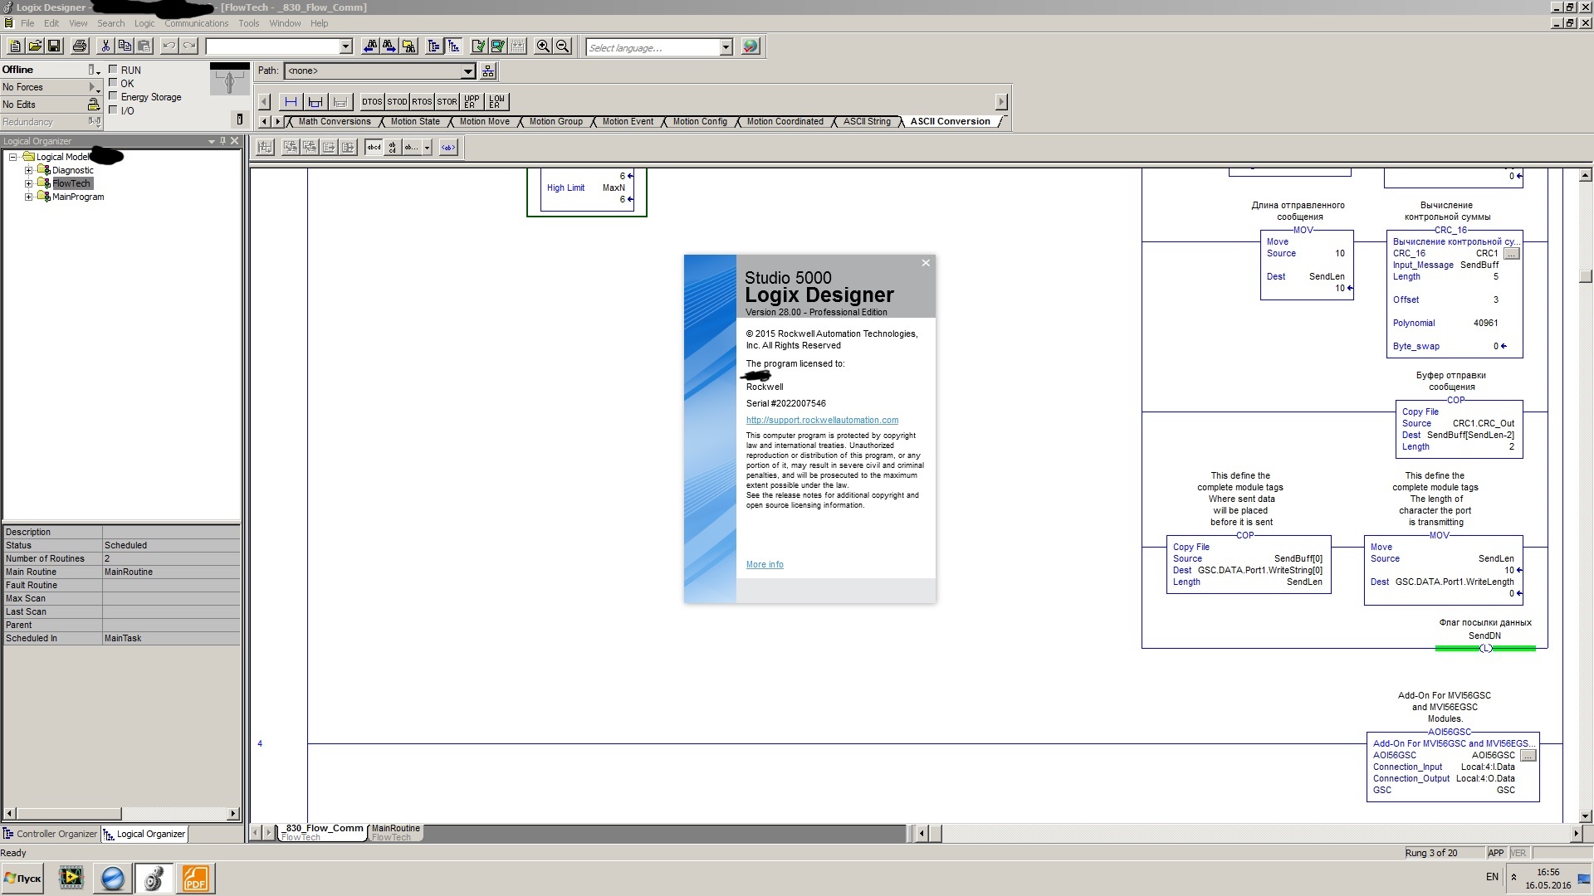Insert the STOD instruction
Image resolution: width=1594 pixels, height=896 pixels.
pos(397,101)
